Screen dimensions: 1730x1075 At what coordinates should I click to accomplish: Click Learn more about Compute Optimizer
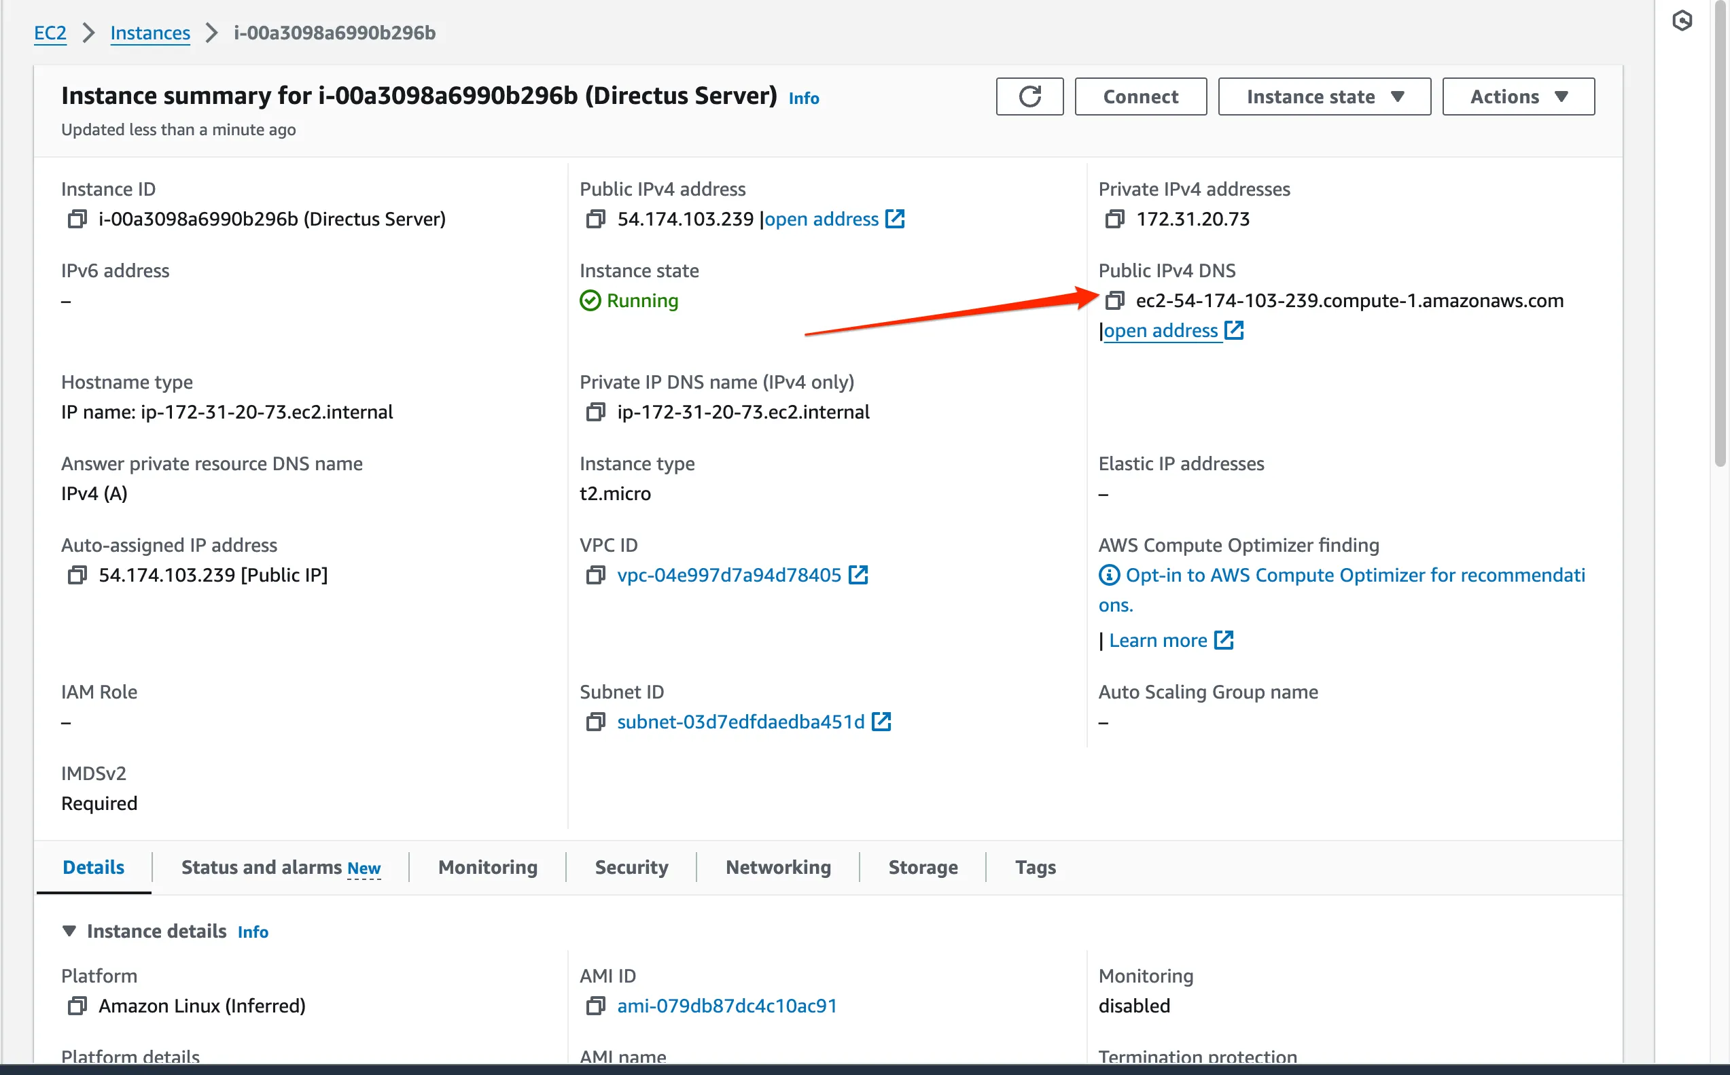pyautogui.click(x=1159, y=640)
